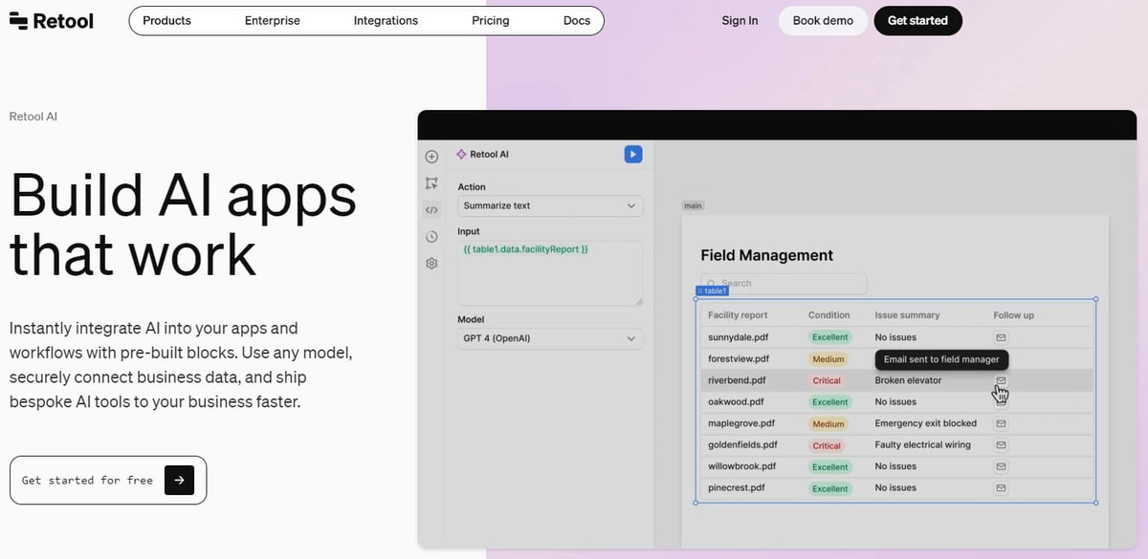Click the email icon for goldenfields.pdf
Viewport: 1148px width, 559px height.
(x=1001, y=445)
